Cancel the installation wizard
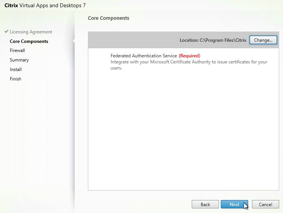This screenshot has width=283, height=213. click(x=265, y=204)
